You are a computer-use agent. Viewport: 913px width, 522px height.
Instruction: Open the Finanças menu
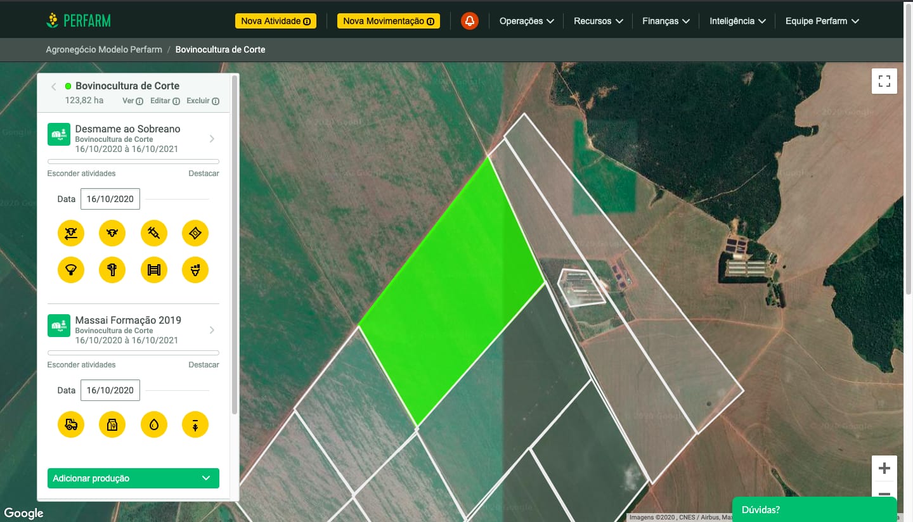pyautogui.click(x=665, y=21)
